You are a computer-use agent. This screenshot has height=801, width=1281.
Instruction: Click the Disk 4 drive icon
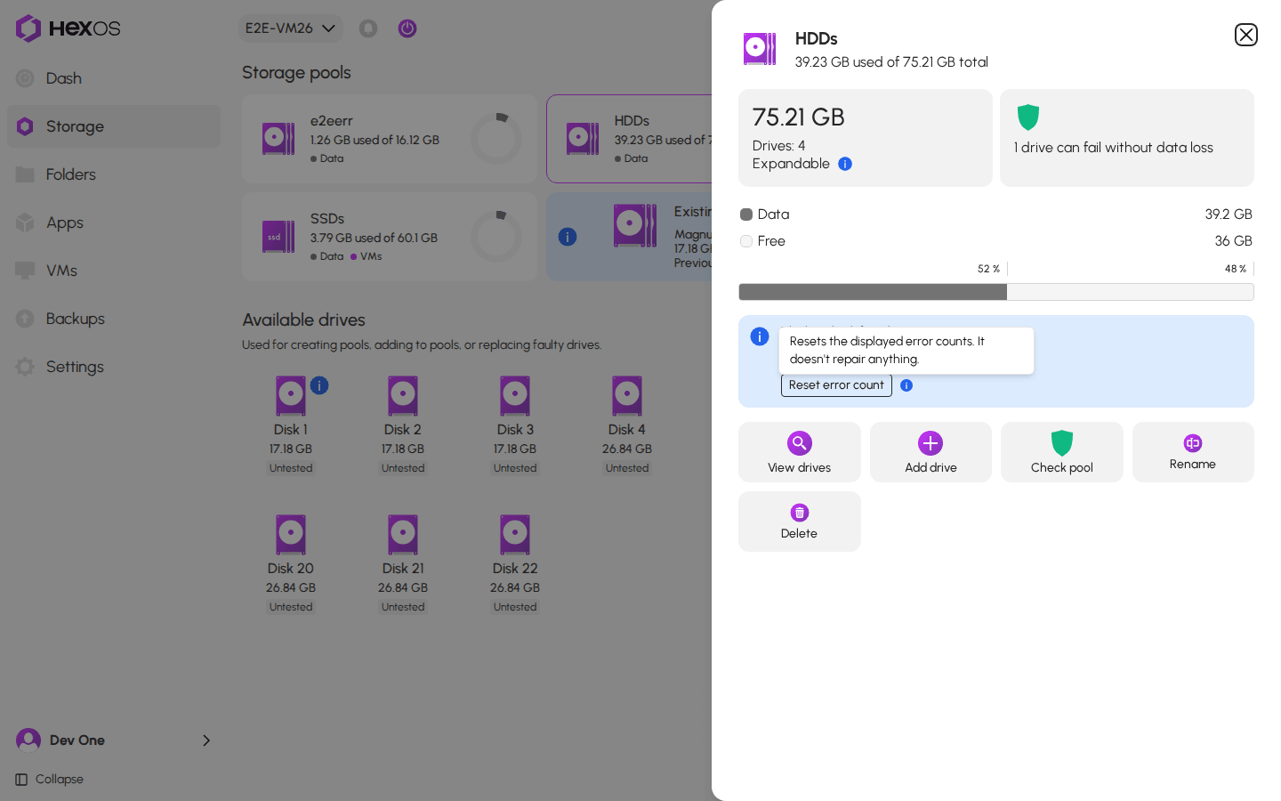[627, 396]
